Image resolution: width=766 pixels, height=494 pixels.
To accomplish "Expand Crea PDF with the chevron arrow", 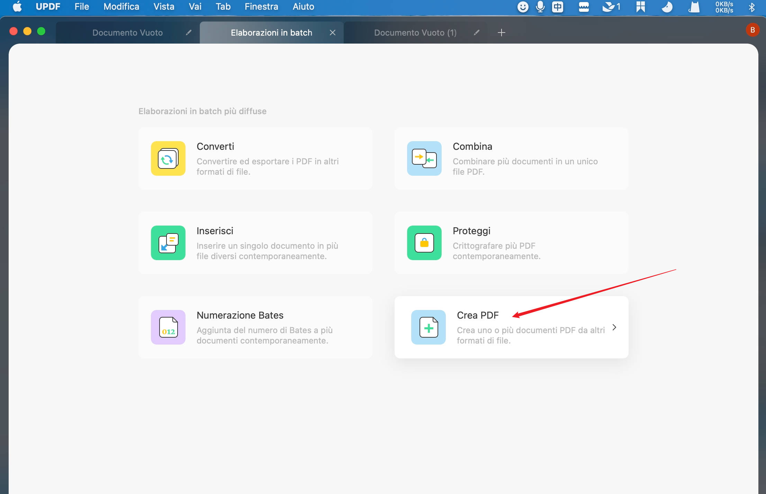I will click(614, 327).
